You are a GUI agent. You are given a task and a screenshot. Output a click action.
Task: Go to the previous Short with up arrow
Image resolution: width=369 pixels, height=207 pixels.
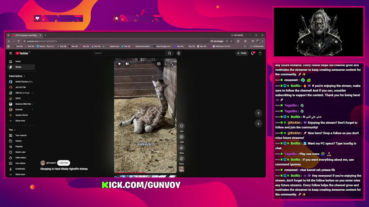pos(259,114)
